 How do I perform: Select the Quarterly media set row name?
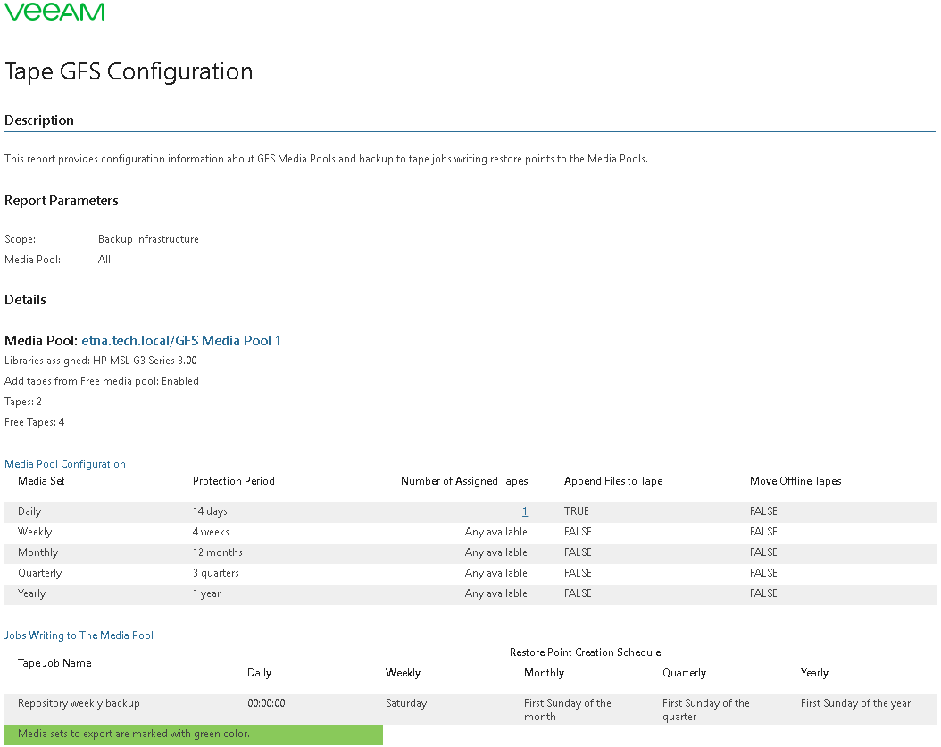[x=39, y=572]
